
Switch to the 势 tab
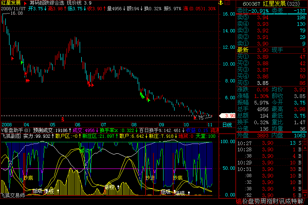tap(257, 201)
